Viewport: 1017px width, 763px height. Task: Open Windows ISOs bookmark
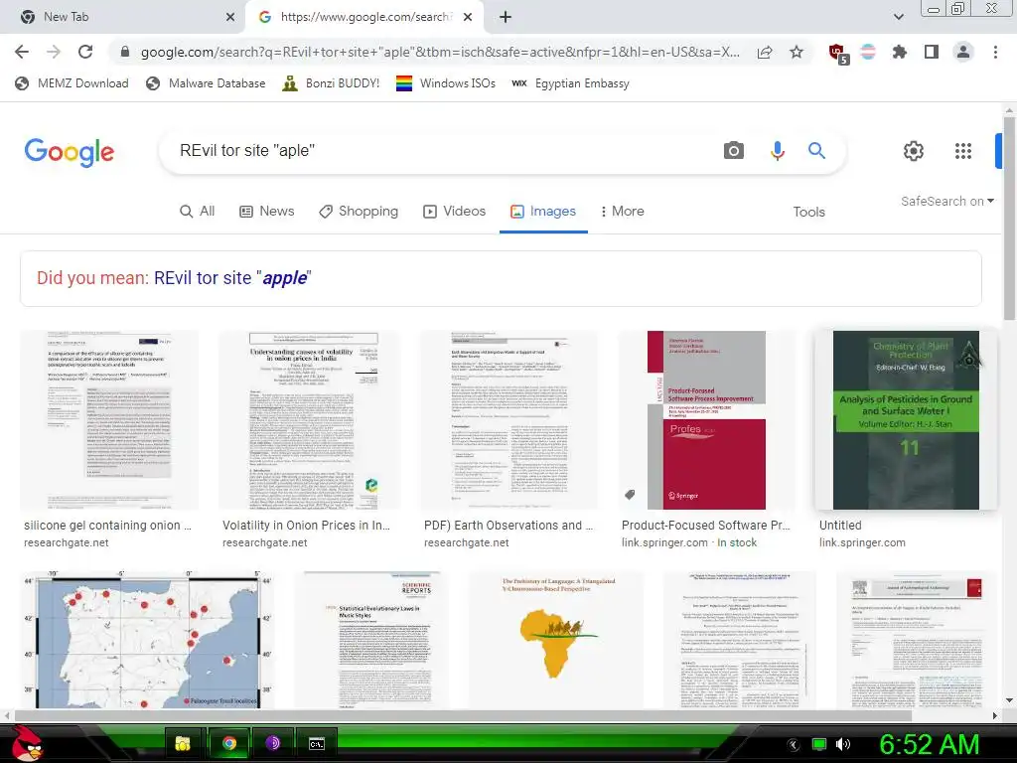(x=446, y=83)
